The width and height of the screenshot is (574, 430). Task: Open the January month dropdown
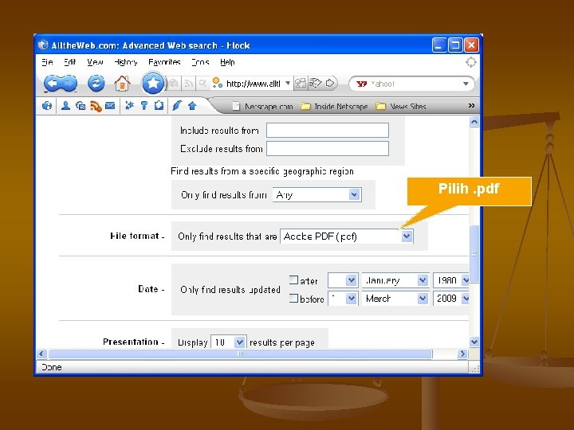[395, 280]
